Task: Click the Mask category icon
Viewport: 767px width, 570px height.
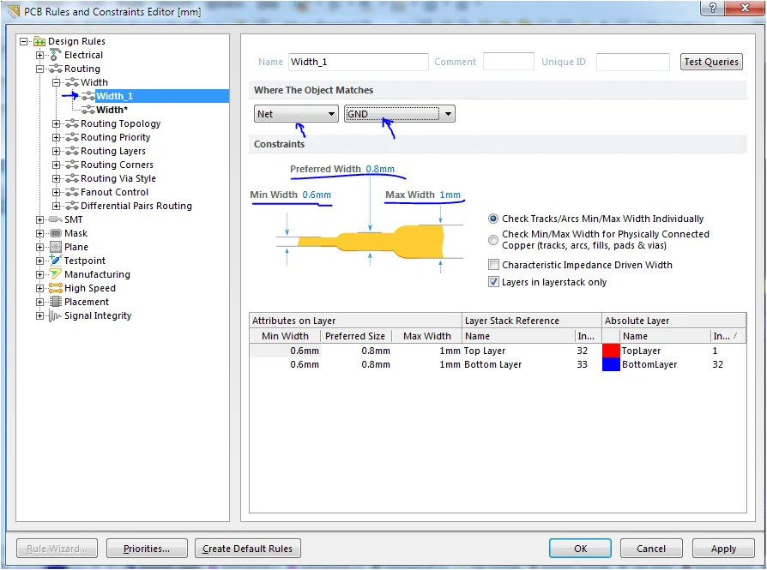Action: pyautogui.click(x=56, y=233)
